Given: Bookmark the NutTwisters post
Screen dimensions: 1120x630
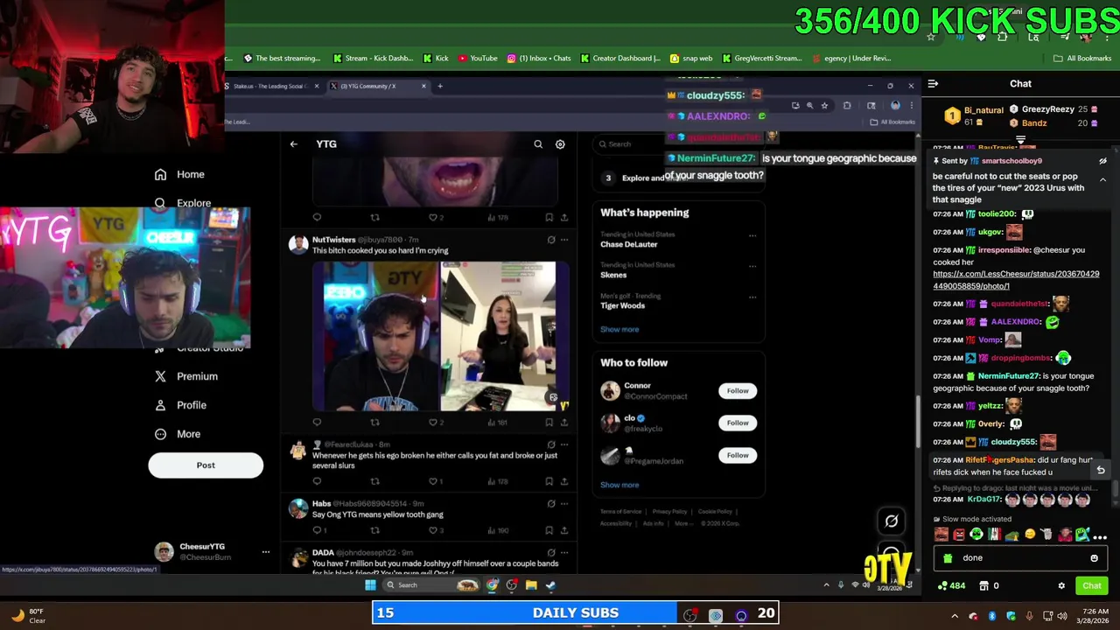Looking at the screenshot, I should pos(549,423).
